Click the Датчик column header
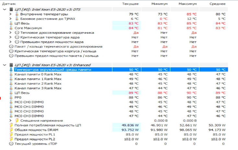The width and height of the screenshot is (238, 150). point(9,4)
